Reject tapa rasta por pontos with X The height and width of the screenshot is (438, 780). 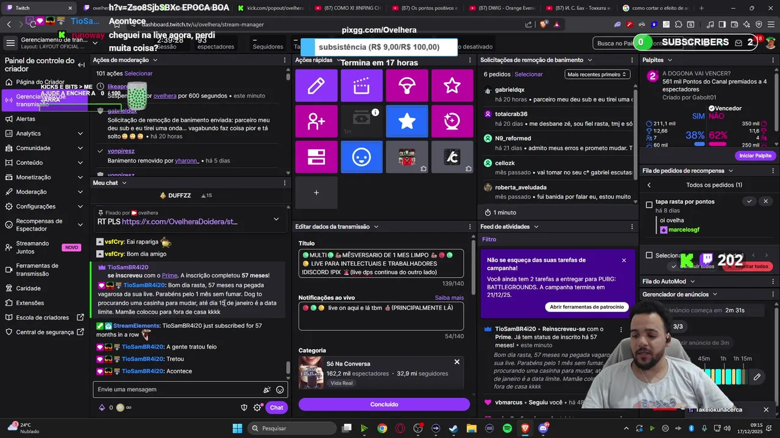(766, 201)
